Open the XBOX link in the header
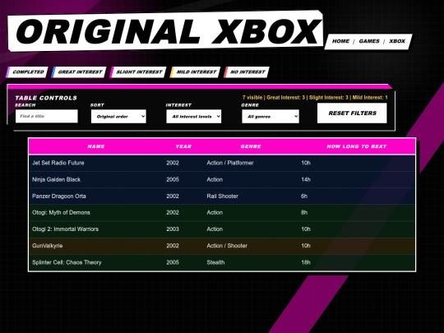 click(397, 41)
